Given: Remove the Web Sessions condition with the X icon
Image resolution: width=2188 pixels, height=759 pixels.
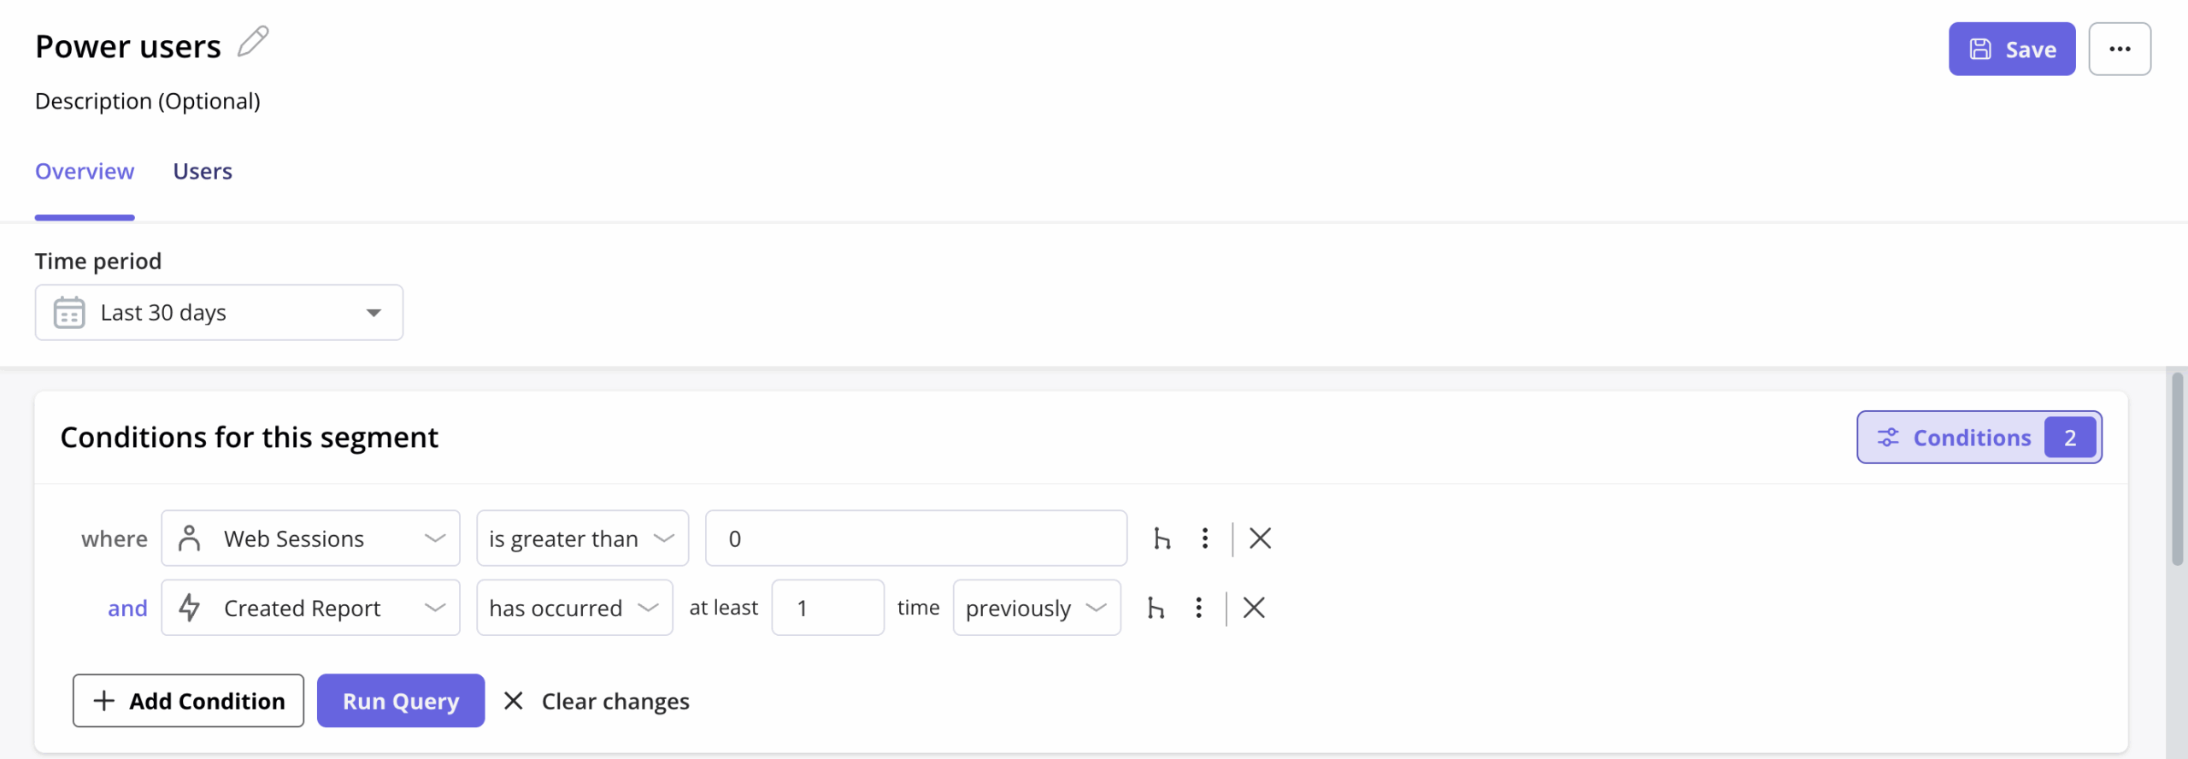Looking at the screenshot, I should 1261,538.
